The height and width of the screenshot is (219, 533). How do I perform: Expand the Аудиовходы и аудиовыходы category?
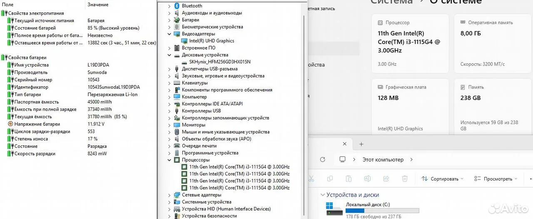(169, 13)
